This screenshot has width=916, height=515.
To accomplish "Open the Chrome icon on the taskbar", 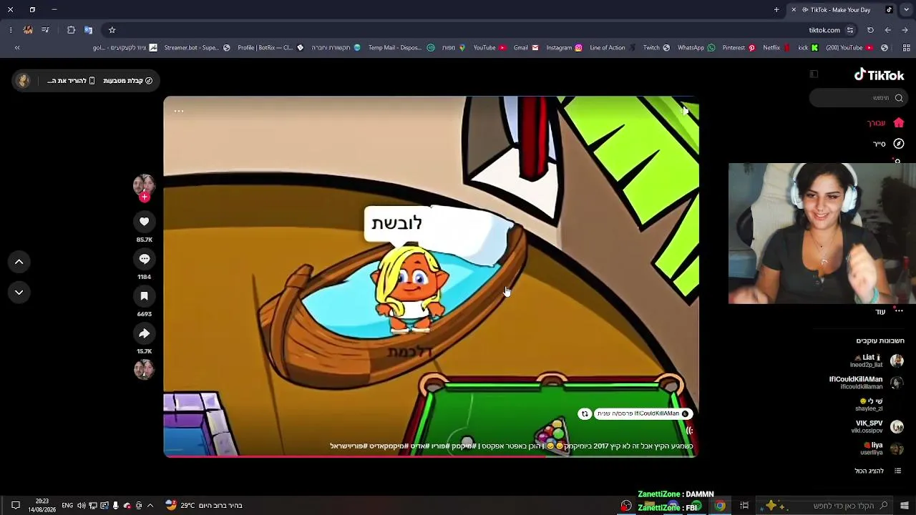I will 720,506.
